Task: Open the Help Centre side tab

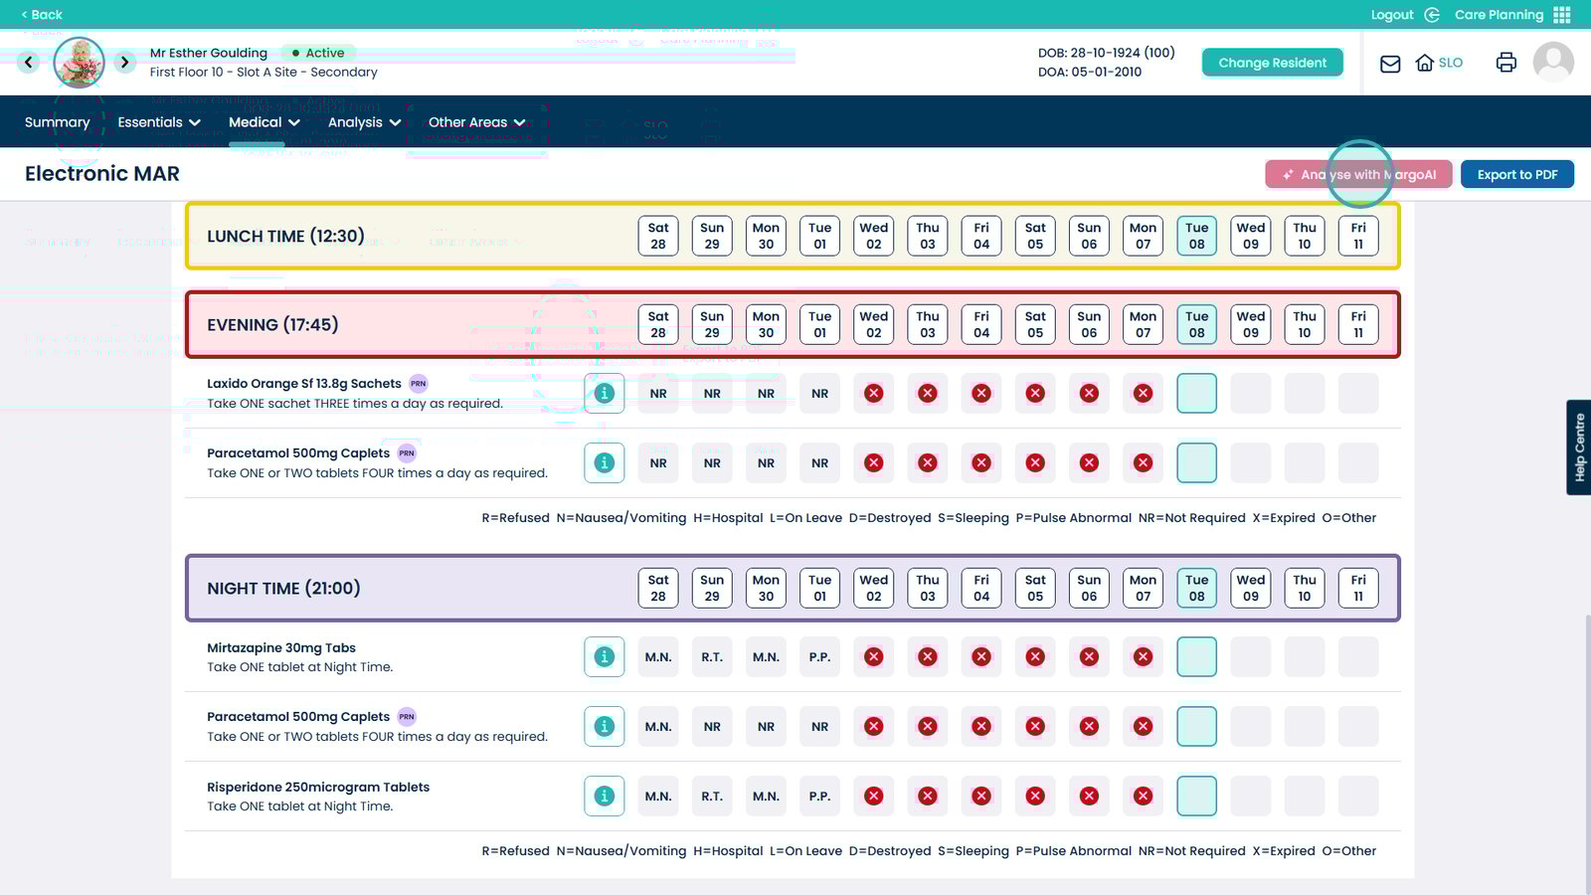Action: coord(1579,447)
